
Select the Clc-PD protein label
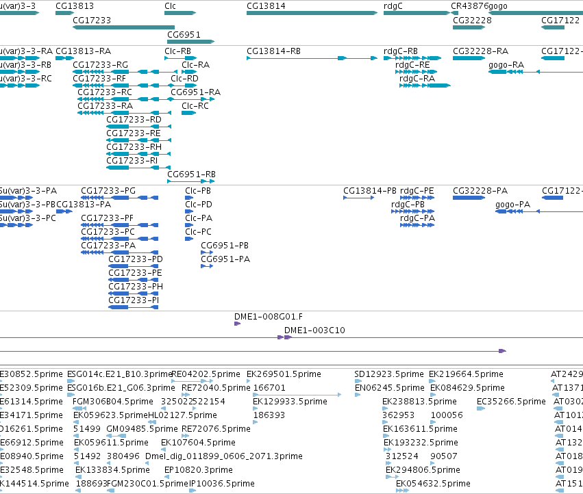click(x=199, y=205)
